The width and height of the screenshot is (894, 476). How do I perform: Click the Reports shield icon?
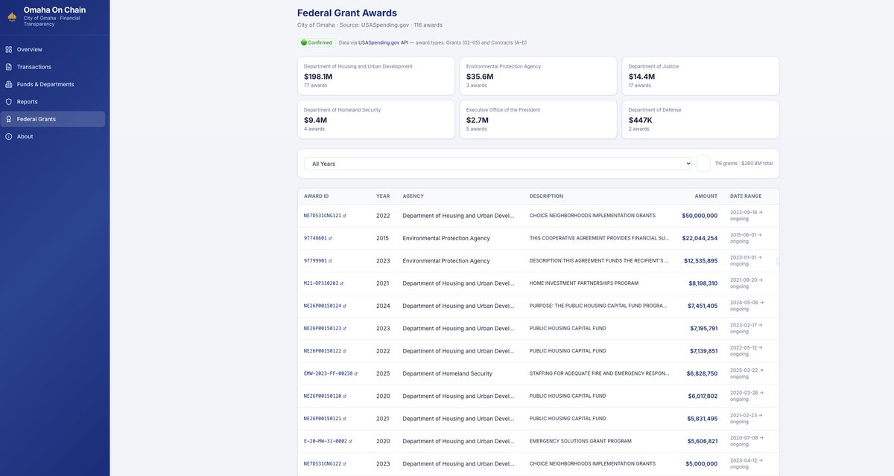point(9,102)
